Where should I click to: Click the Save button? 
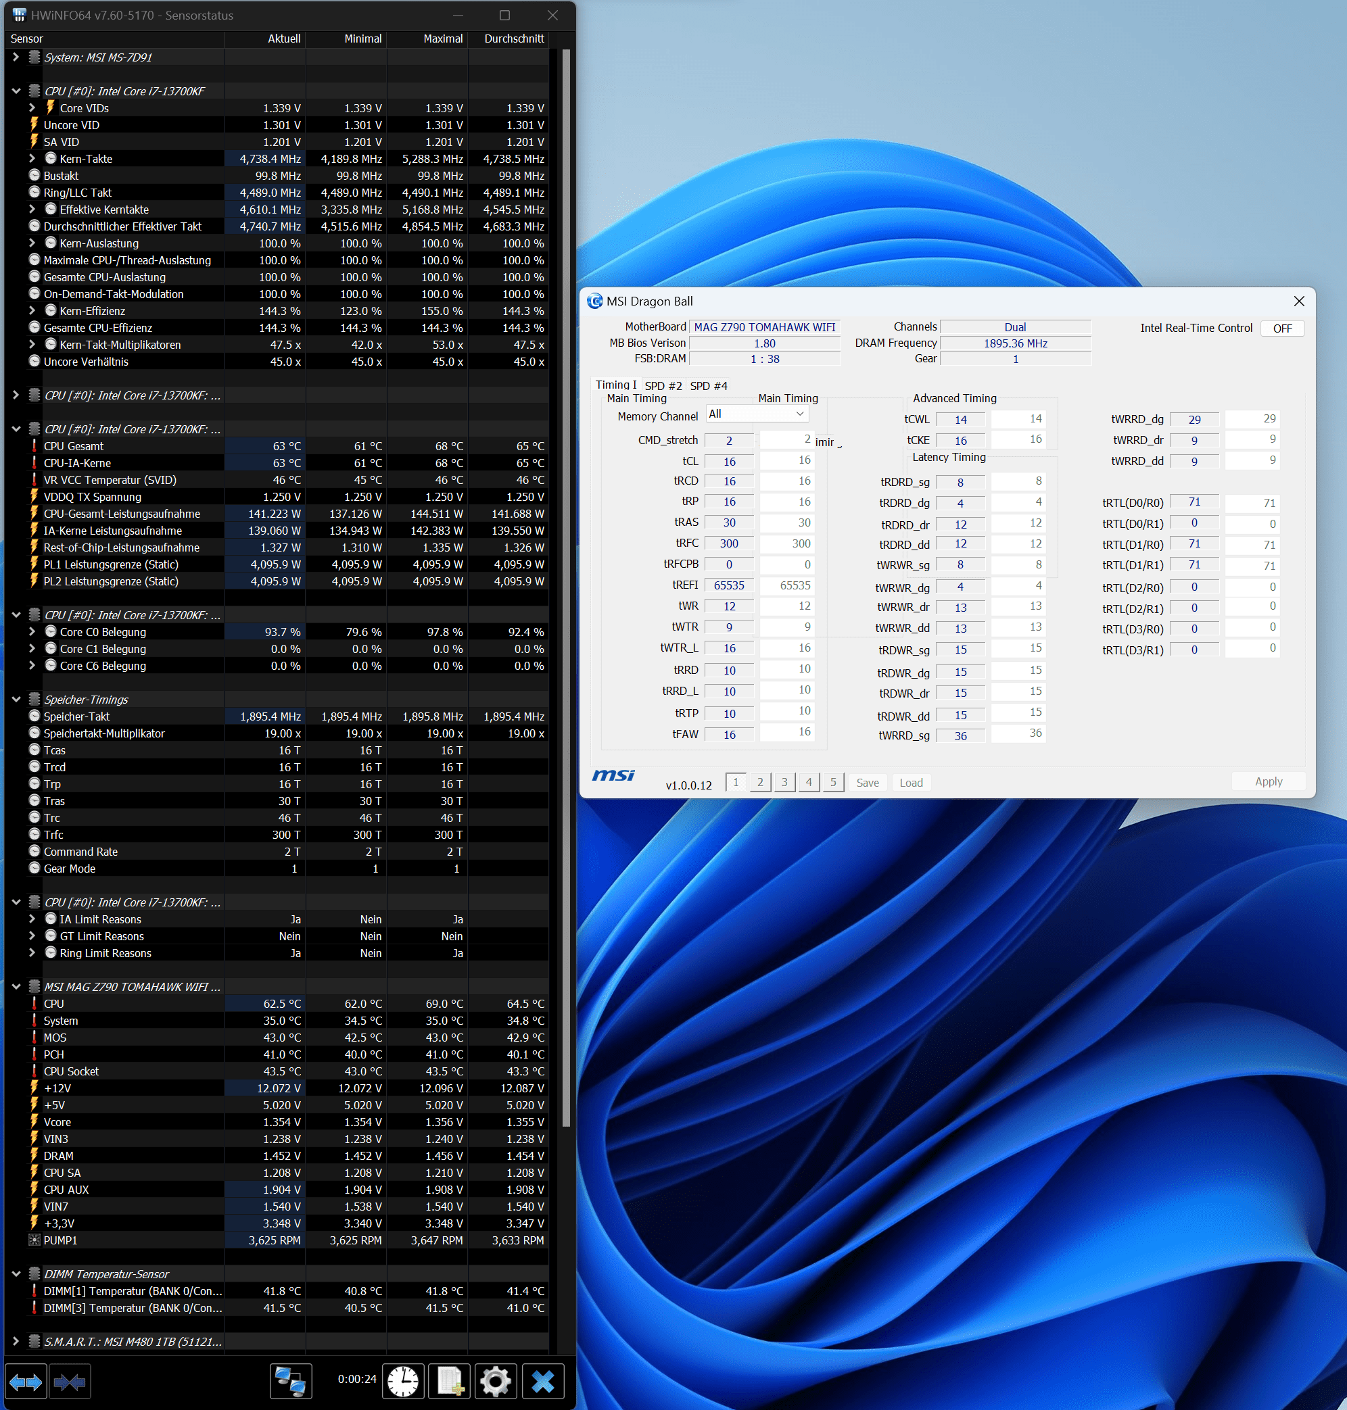point(868,782)
